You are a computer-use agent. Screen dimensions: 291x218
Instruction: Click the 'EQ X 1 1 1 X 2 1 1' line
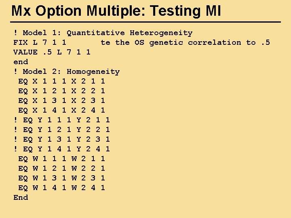click(x=62, y=81)
